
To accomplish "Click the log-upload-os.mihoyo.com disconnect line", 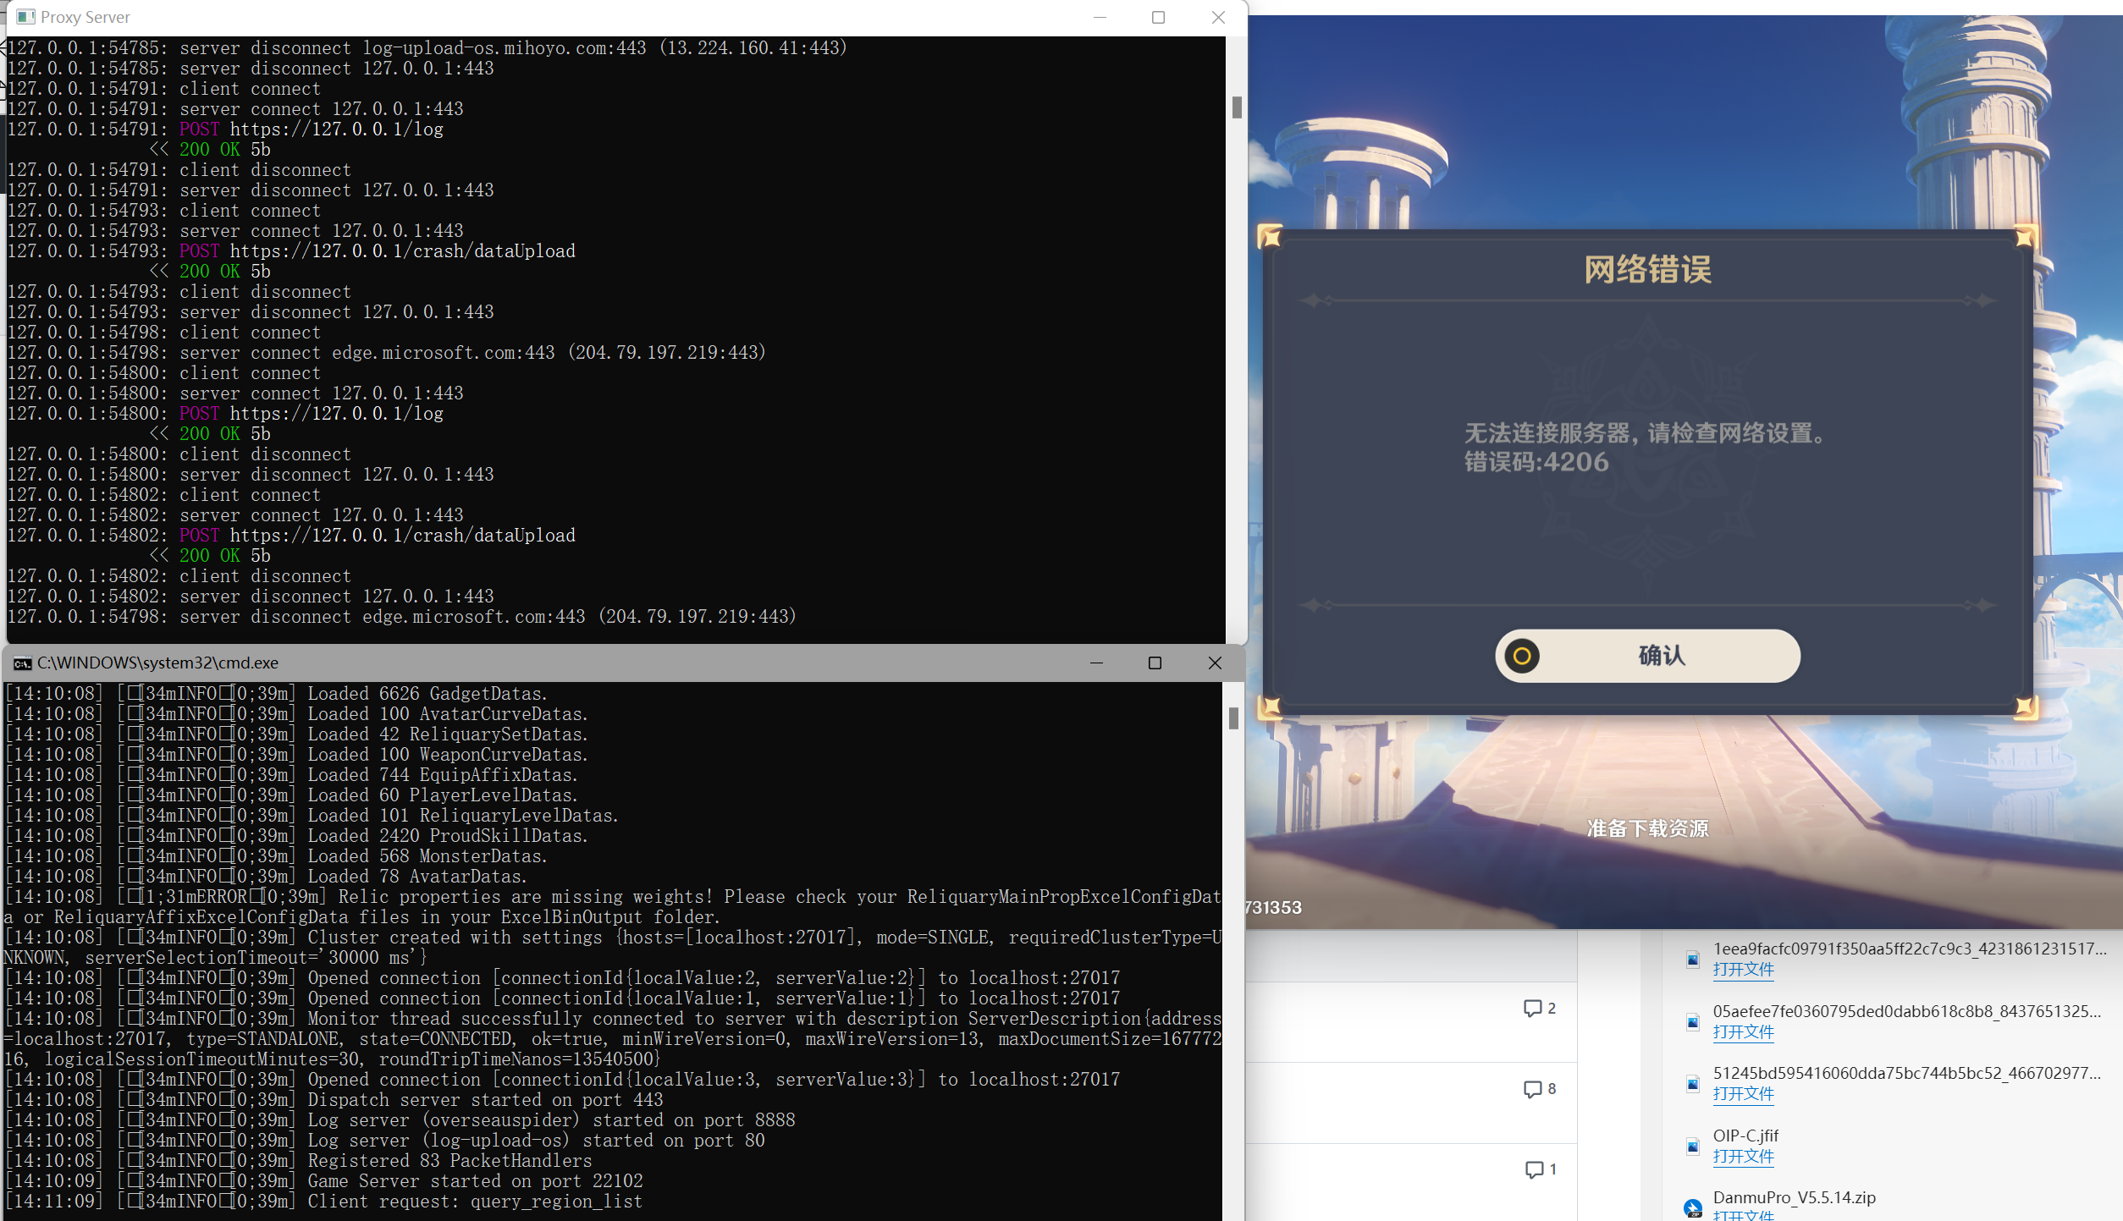I will click(427, 48).
